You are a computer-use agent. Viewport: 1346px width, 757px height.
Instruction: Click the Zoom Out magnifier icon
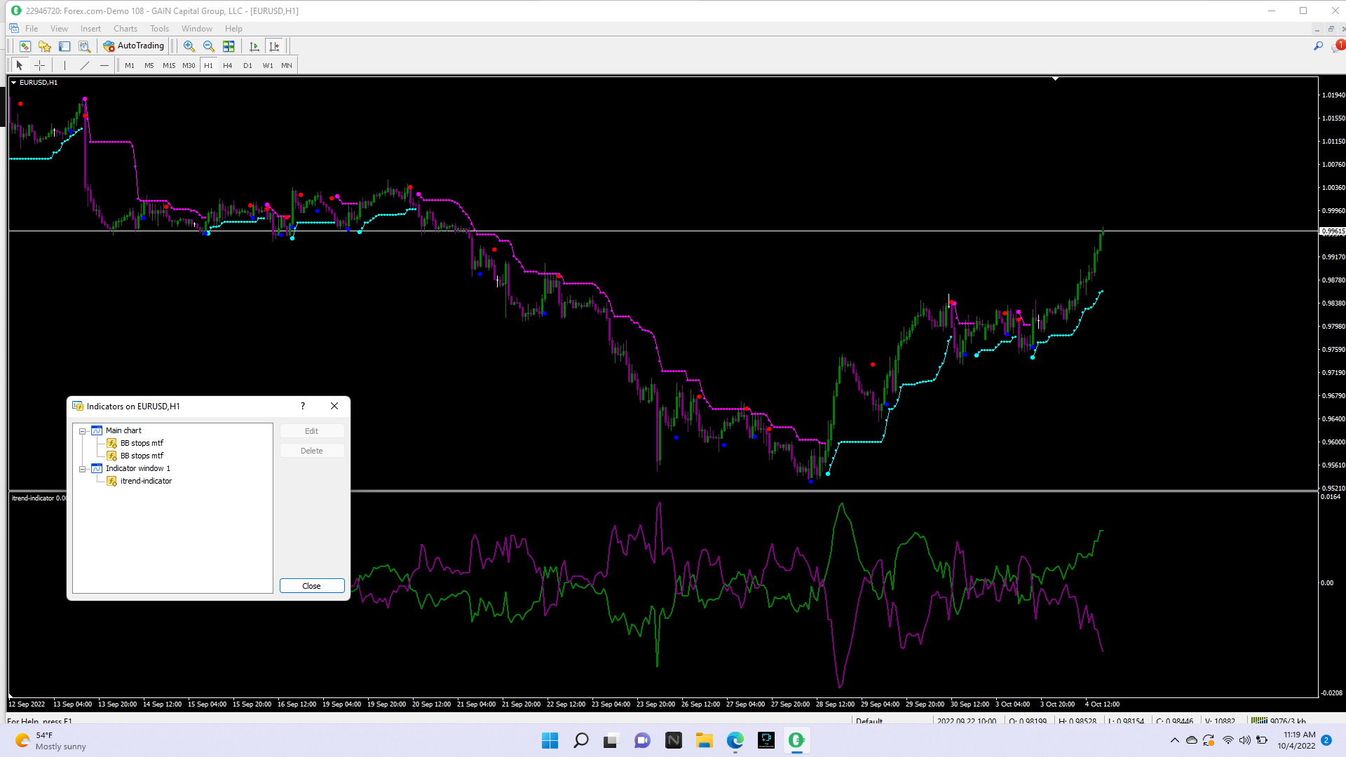(x=208, y=46)
